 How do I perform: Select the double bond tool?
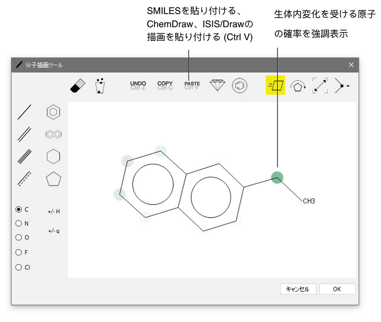24,134
